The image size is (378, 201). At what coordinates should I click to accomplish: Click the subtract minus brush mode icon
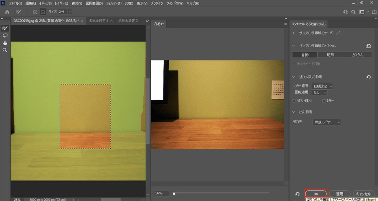[43, 12]
